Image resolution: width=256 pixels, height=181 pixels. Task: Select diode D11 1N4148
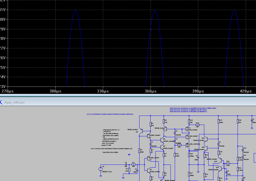243,157
